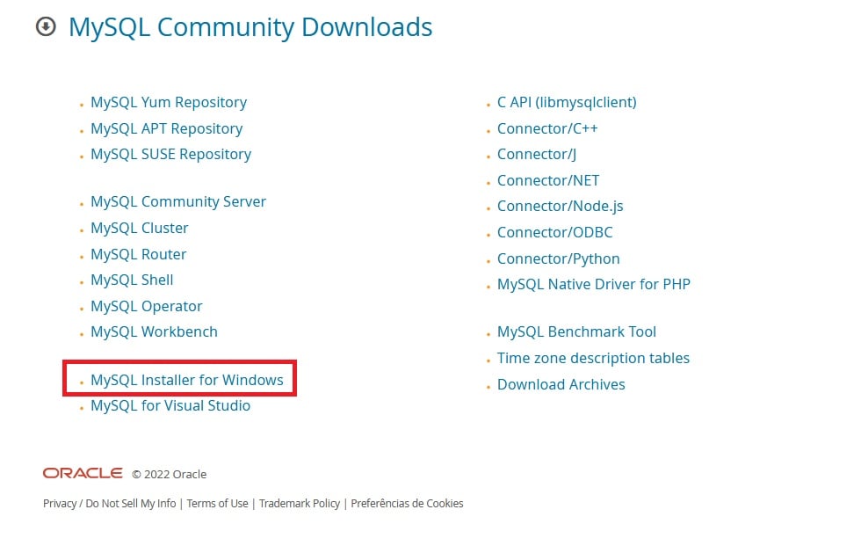Open Trademark Policy footer link
The height and width of the screenshot is (546, 861).
coord(300,504)
